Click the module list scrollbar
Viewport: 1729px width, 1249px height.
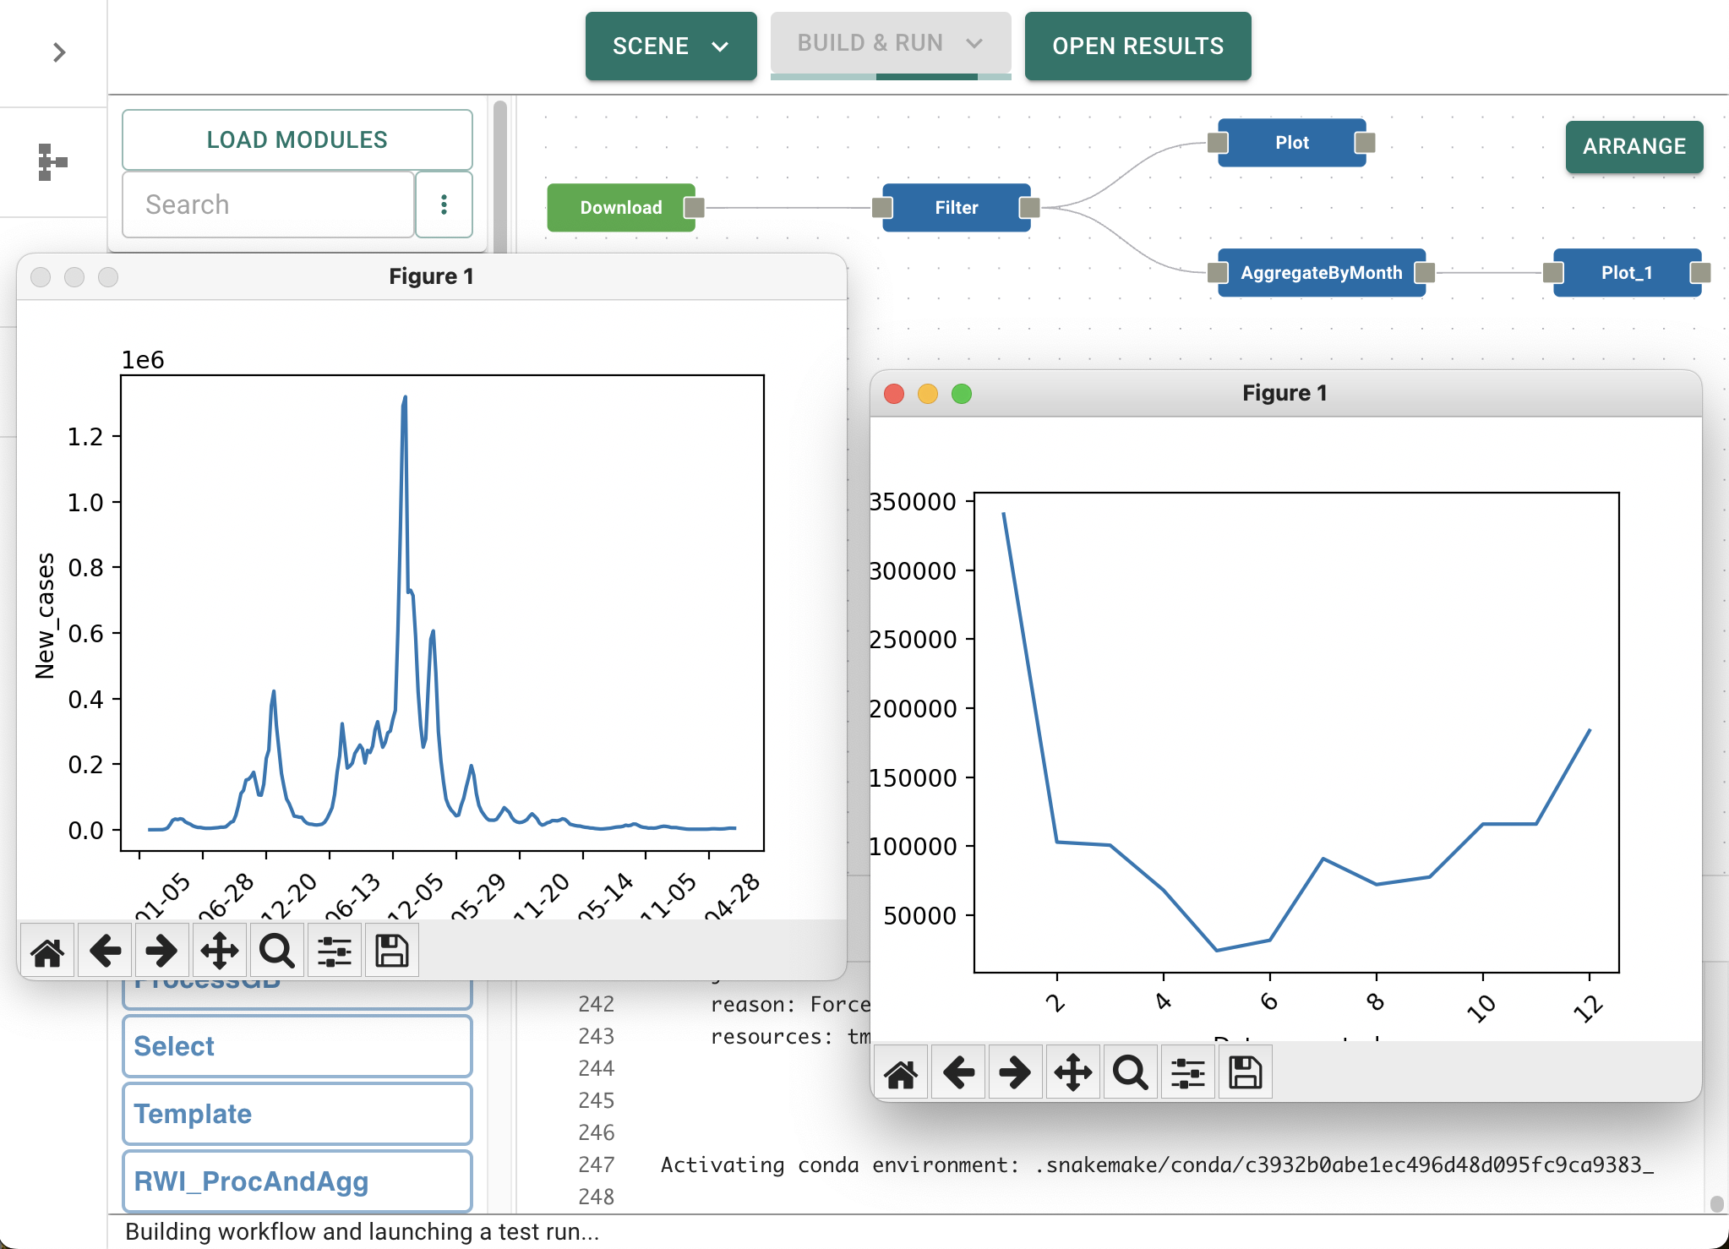pyautogui.click(x=500, y=177)
